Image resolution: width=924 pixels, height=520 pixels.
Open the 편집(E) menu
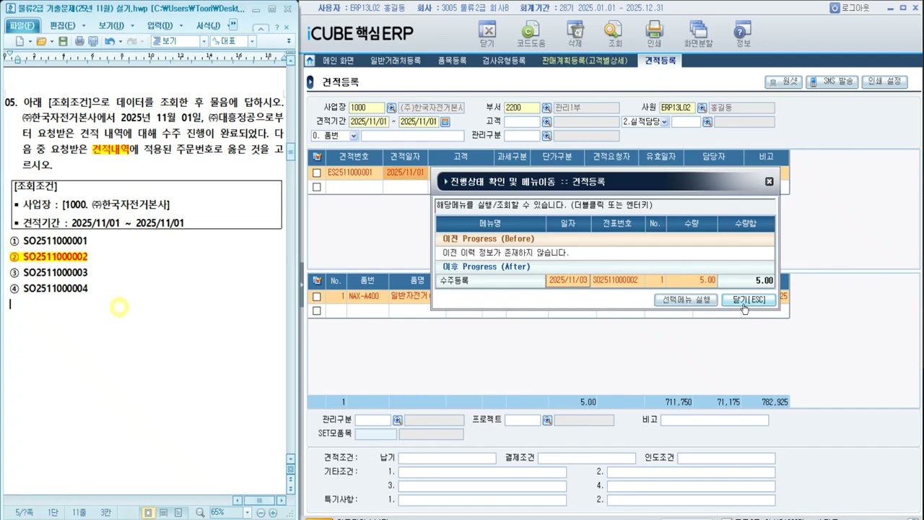coord(62,26)
